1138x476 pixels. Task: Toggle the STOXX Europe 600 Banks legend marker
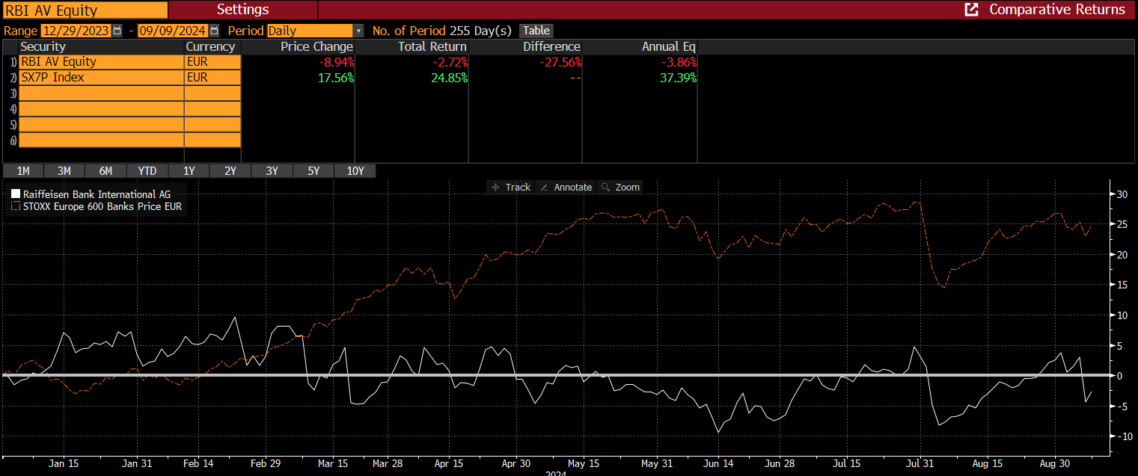click(x=16, y=206)
